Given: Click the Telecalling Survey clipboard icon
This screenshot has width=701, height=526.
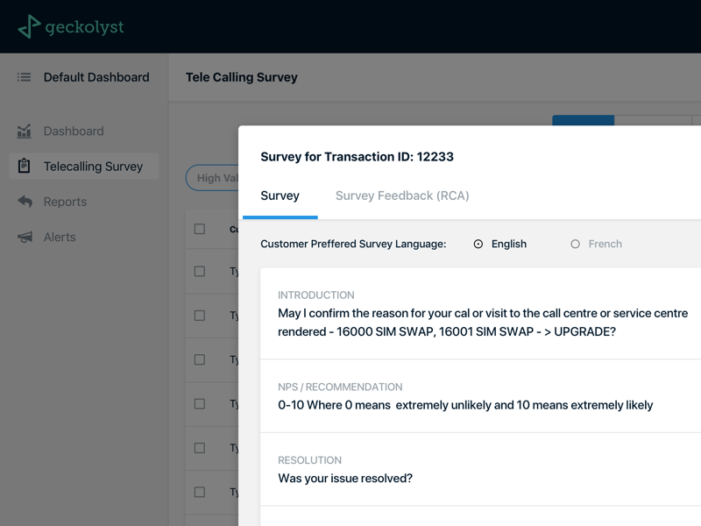Looking at the screenshot, I should [25, 166].
